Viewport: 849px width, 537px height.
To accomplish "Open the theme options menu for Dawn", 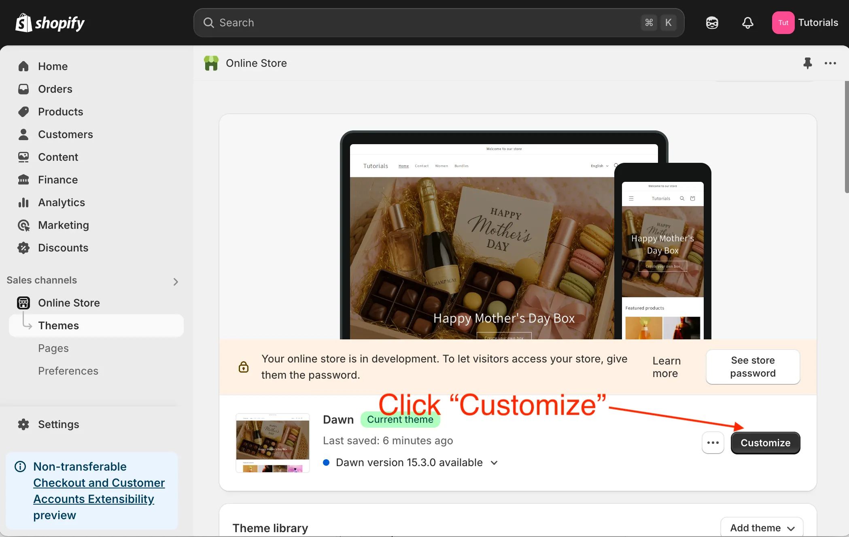I will 713,443.
